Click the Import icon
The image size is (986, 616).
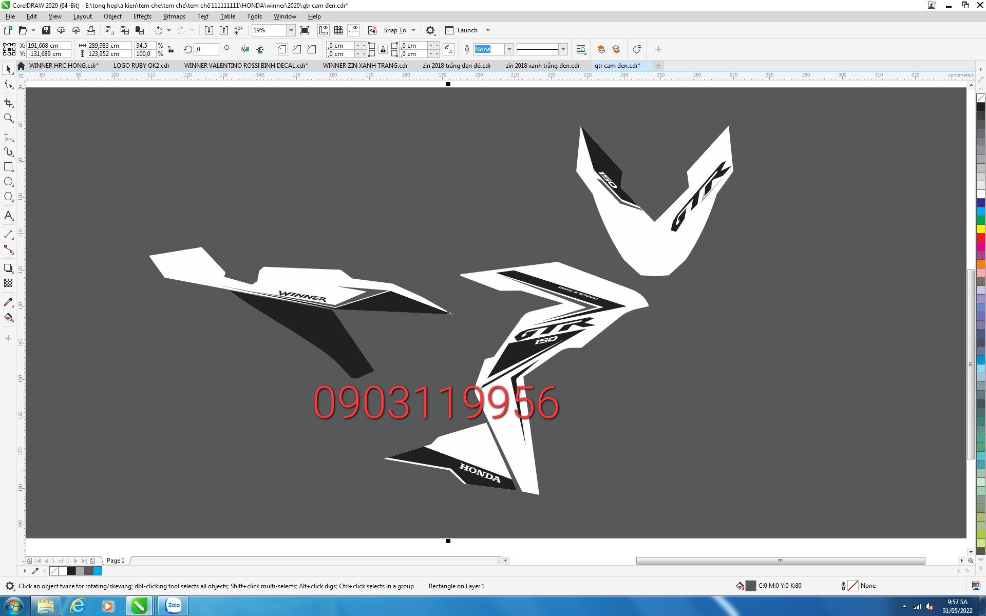pos(208,30)
